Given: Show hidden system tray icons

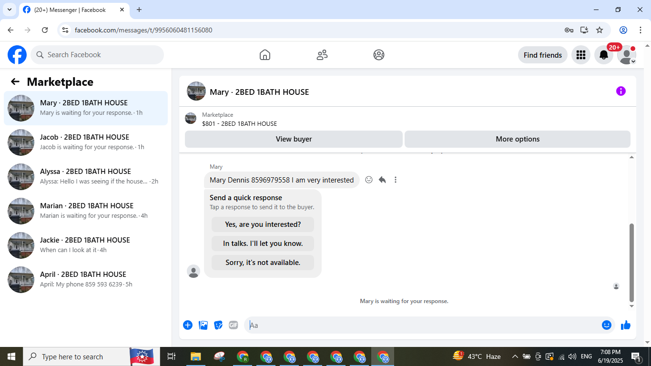Looking at the screenshot, I should click(515, 356).
